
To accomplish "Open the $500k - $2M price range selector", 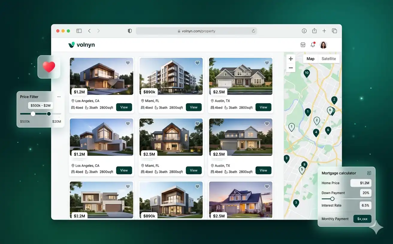I will pos(40,106).
